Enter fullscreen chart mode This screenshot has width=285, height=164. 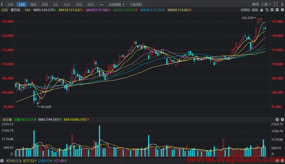(276, 4)
